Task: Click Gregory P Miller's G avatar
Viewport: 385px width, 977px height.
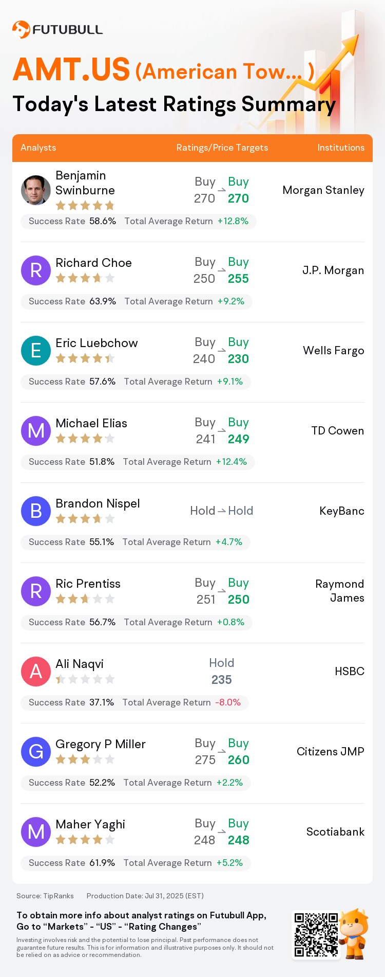Action: (36, 751)
